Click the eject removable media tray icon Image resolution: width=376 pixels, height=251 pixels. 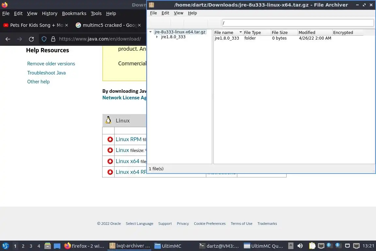pos(290,246)
